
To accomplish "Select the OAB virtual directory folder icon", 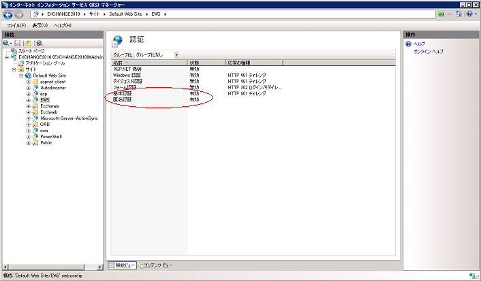I will coord(35,125).
